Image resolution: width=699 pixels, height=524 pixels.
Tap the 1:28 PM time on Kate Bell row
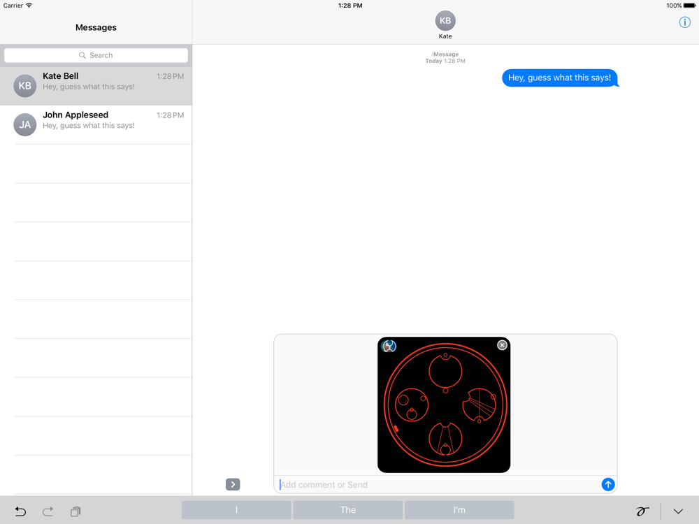click(x=170, y=77)
